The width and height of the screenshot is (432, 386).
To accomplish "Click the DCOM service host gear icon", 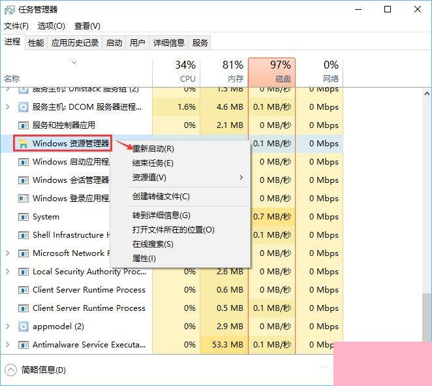I will (x=23, y=107).
